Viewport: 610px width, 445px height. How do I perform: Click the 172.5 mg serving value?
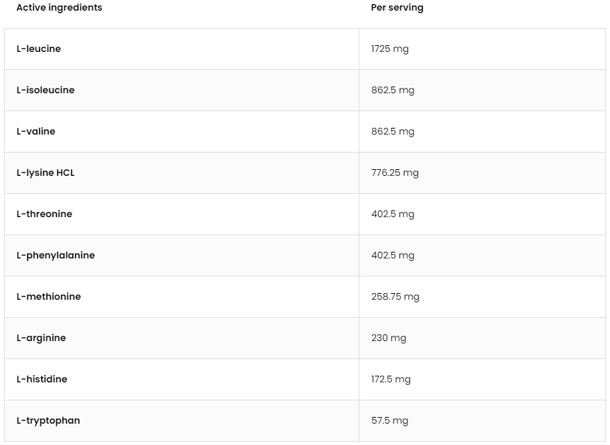click(391, 379)
